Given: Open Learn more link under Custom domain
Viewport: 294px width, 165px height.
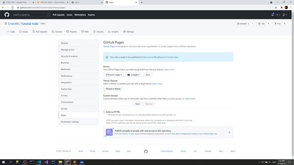Looking at the screenshot, I should (190, 99).
